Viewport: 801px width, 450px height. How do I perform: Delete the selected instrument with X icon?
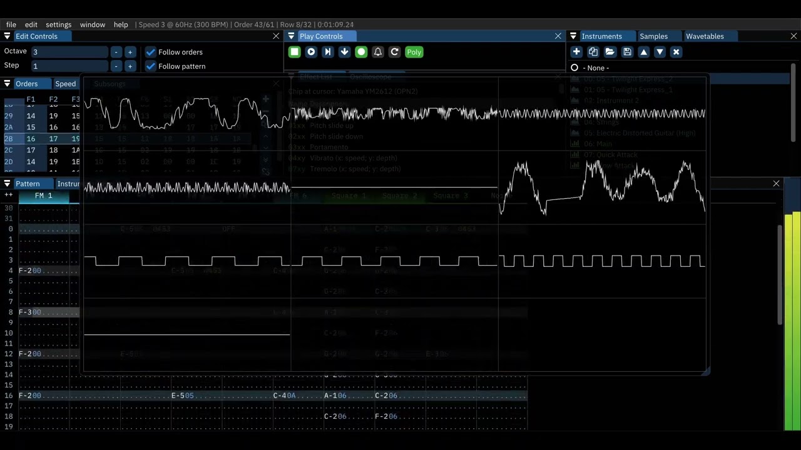tap(676, 52)
